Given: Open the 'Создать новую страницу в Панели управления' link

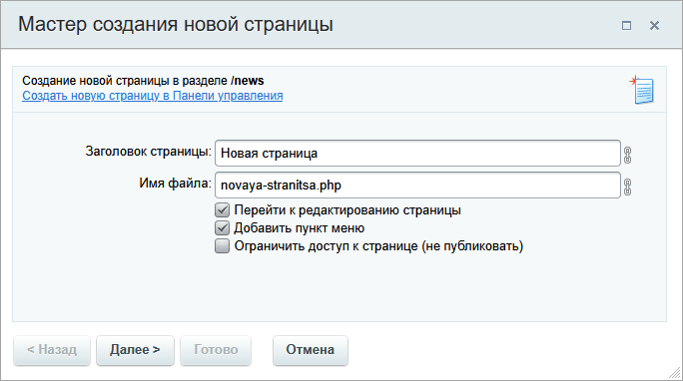Looking at the screenshot, I should point(153,96).
